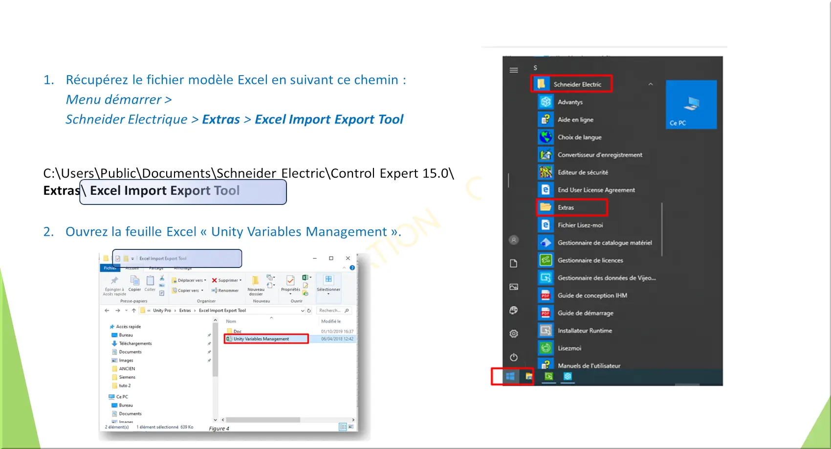Click the up-one-level arrow
831x449 pixels.
[133, 310]
